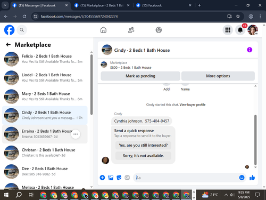Go back in browser history

coord(6,17)
